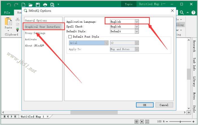Create a new map with the blank page icon
This screenshot has width=198, height=125.
tap(23, 5)
